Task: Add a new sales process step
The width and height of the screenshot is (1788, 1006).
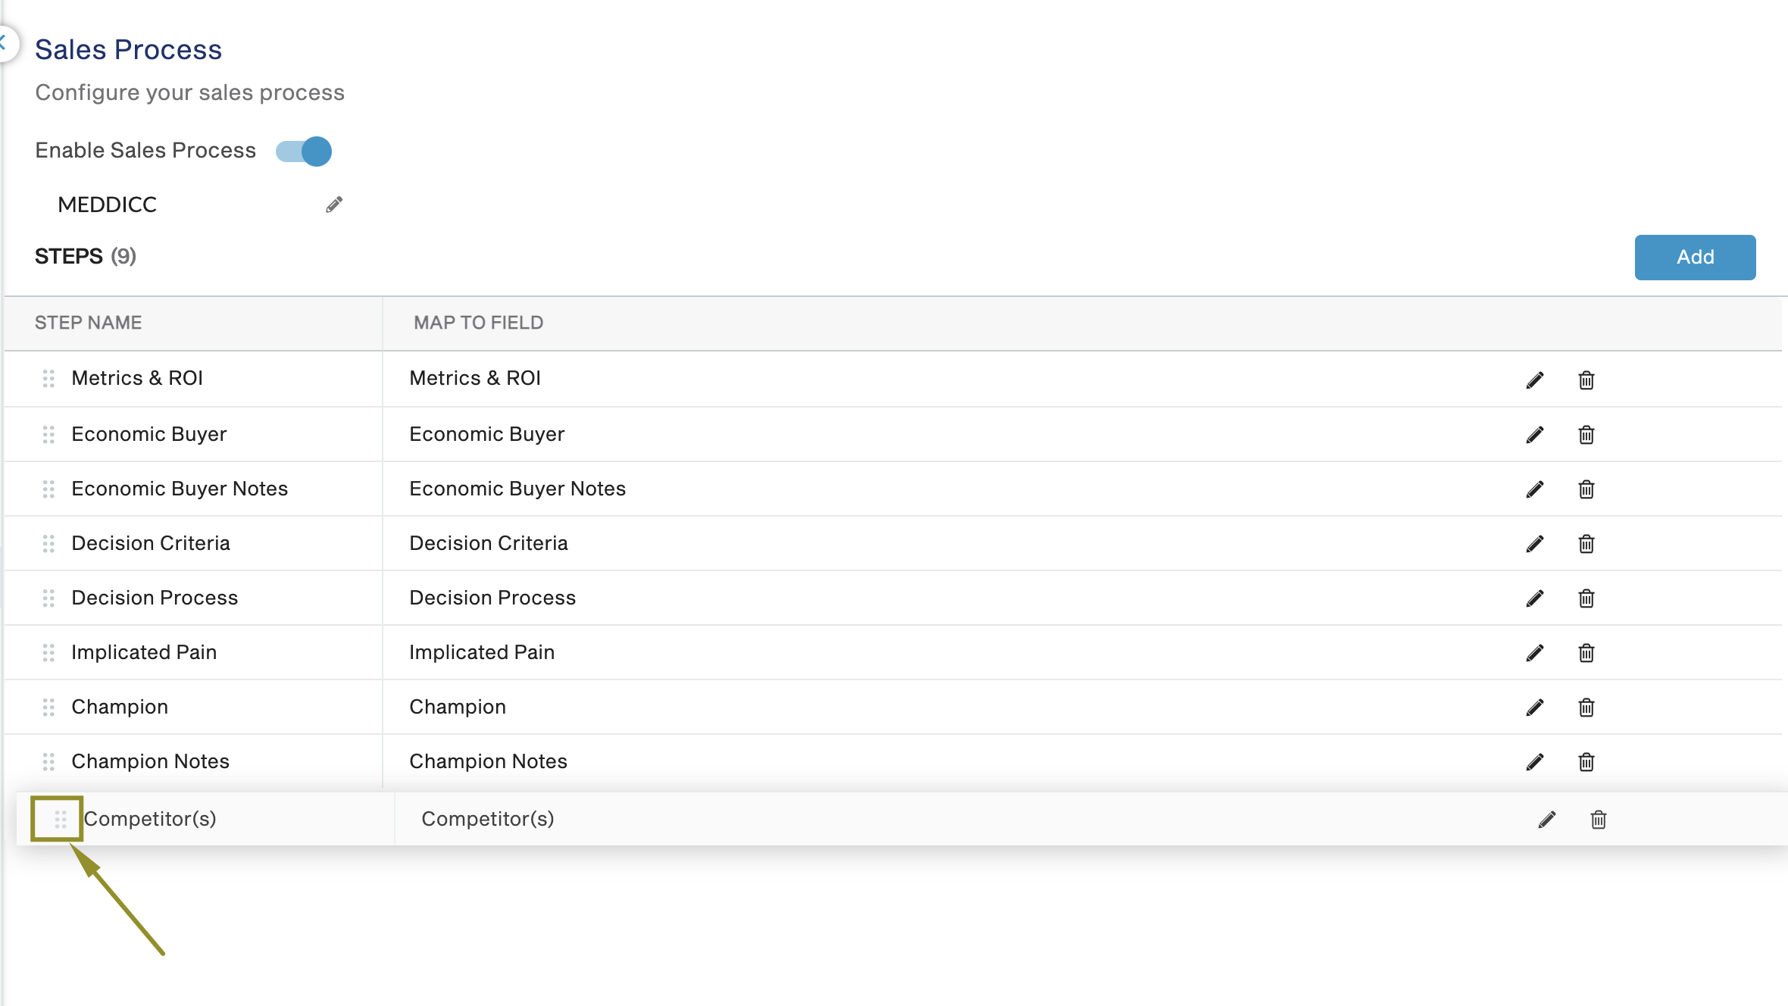Action: coord(1695,257)
